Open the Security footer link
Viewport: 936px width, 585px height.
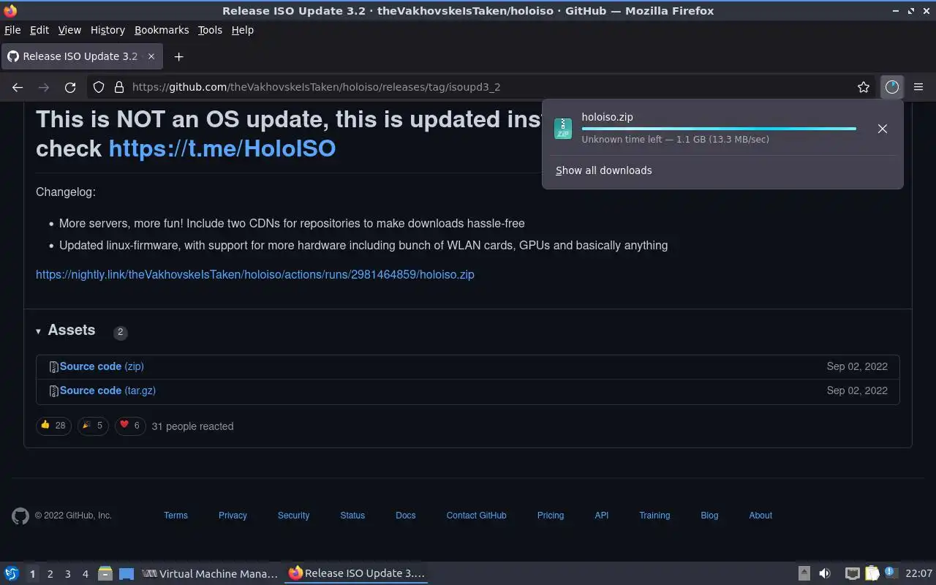click(293, 516)
